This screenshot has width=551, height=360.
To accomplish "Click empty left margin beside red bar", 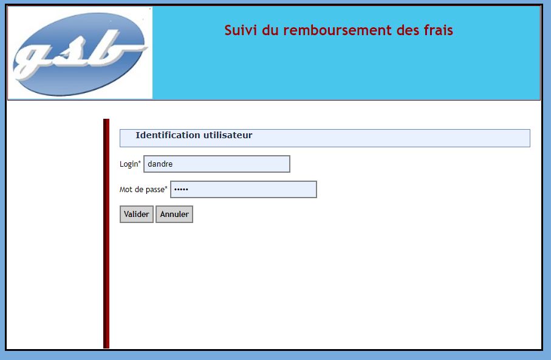I will tap(55, 230).
